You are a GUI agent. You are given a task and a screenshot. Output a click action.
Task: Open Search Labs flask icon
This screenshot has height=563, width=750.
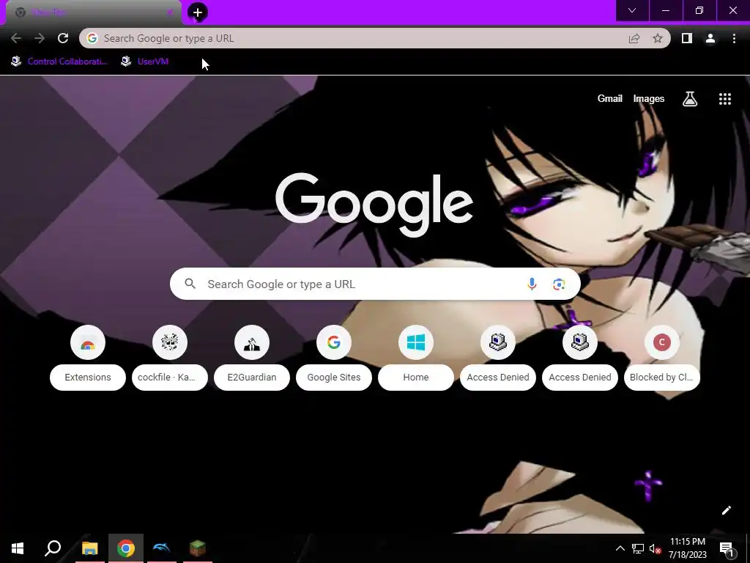click(690, 99)
